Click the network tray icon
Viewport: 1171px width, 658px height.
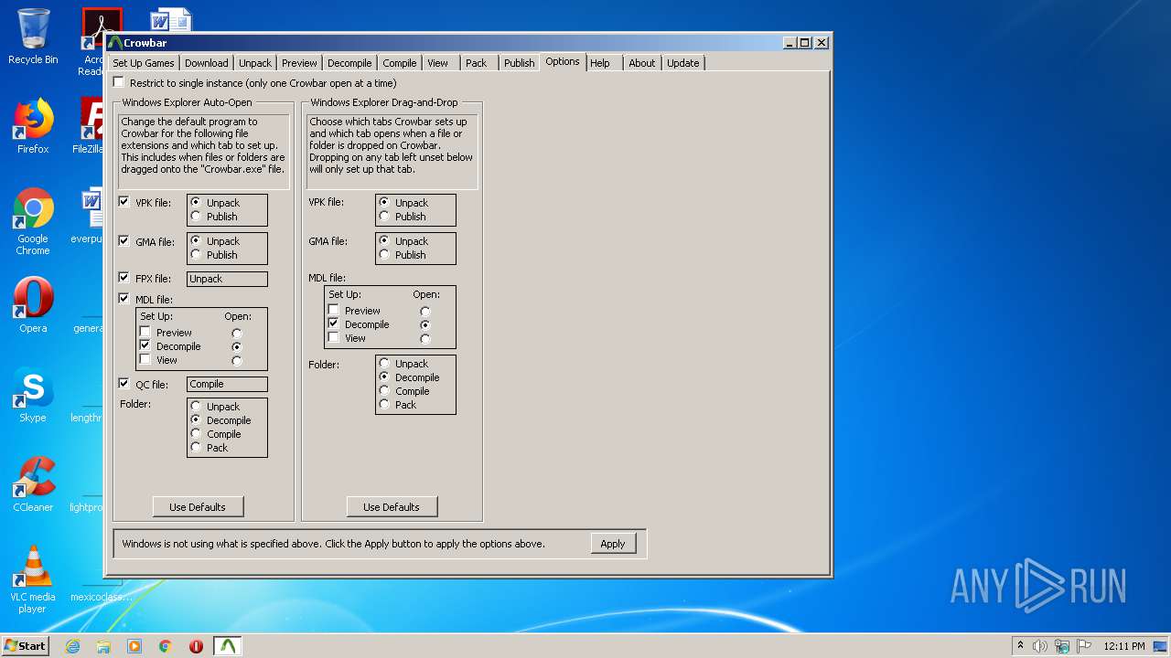1062,646
